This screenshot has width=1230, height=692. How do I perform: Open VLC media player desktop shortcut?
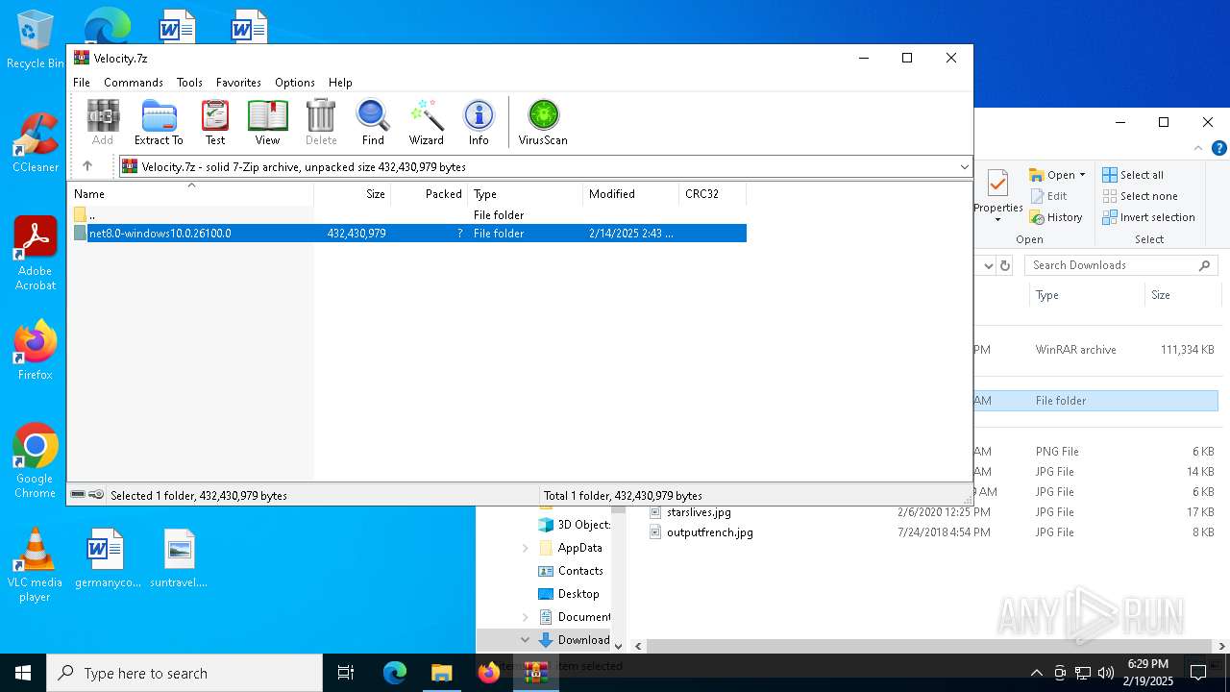coord(35,565)
